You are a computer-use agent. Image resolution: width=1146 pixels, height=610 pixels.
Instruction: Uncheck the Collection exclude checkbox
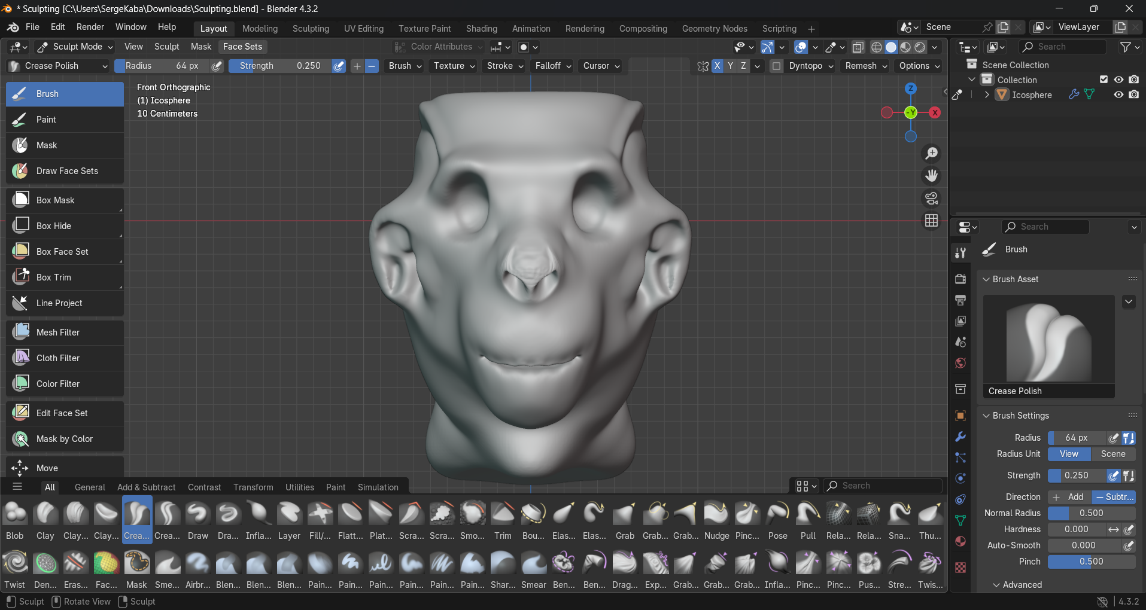pos(1104,80)
